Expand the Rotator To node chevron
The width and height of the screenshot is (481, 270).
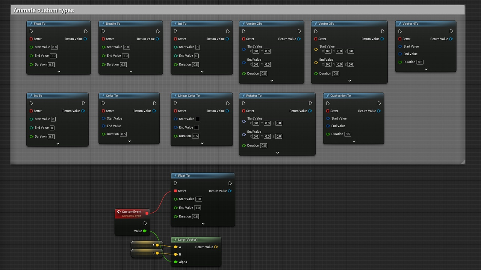(277, 153)
